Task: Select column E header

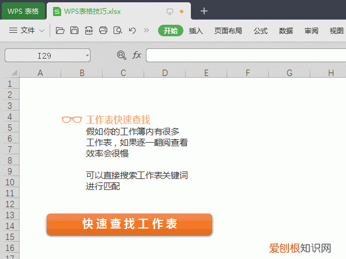Action: tap(206, 73)
